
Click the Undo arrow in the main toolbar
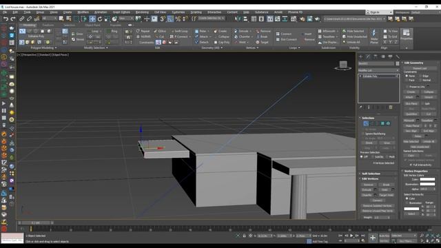pos(6,19)
